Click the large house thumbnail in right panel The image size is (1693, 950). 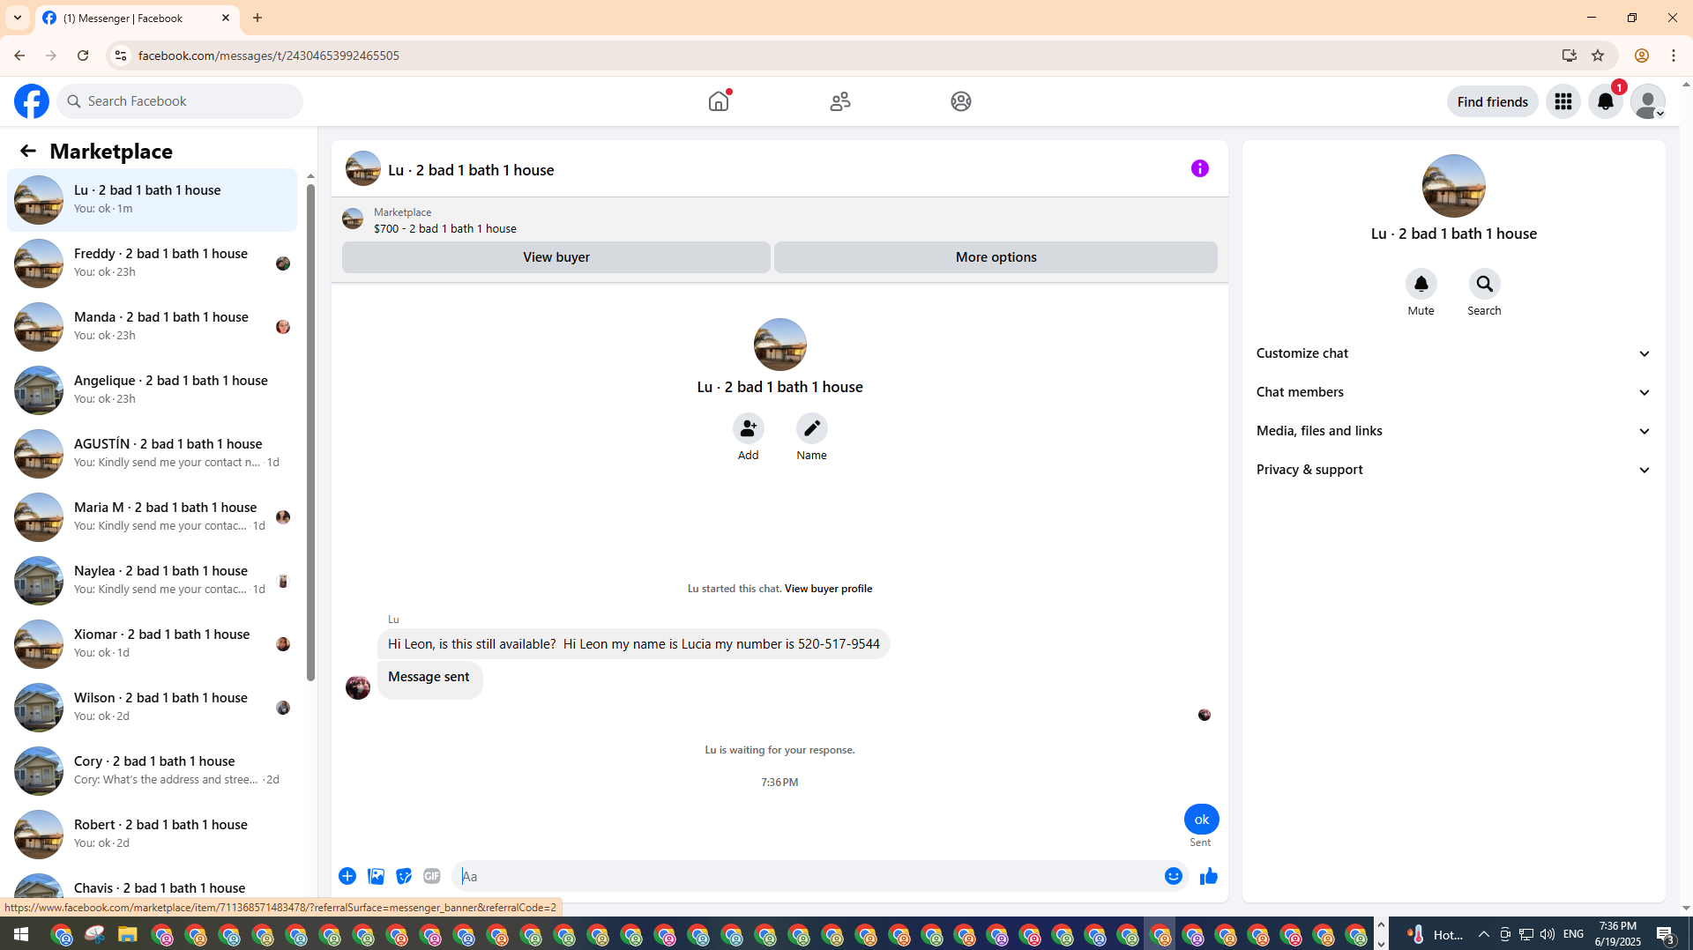1454,186
